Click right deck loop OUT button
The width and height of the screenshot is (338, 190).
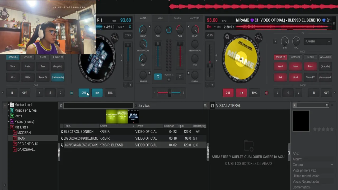point(327,93)
